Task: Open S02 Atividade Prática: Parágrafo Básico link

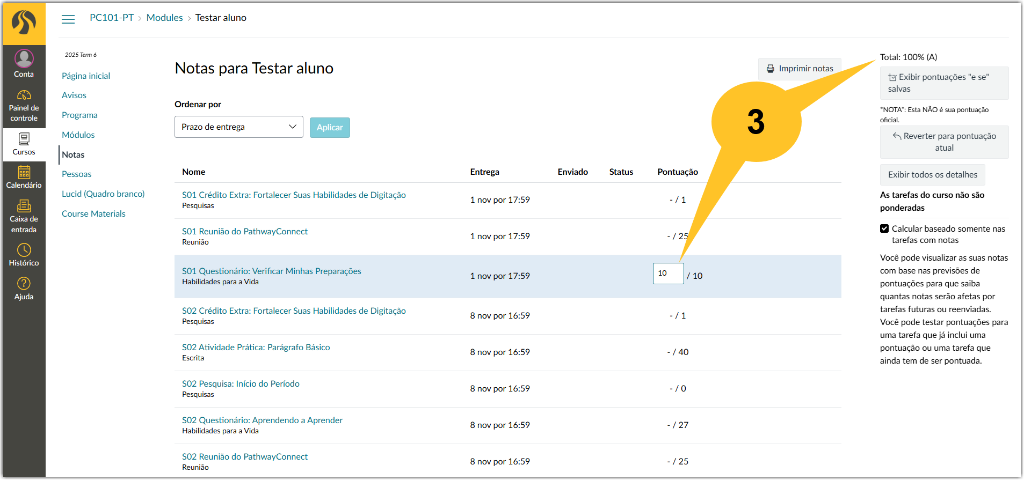Action: [256, 347]
